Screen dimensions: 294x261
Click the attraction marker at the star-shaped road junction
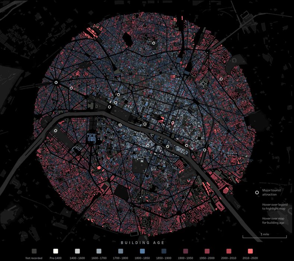tap(56, 82)
